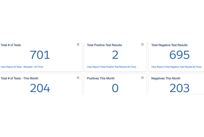Click the 'Positives This Month' title

[x=101, y=78]
